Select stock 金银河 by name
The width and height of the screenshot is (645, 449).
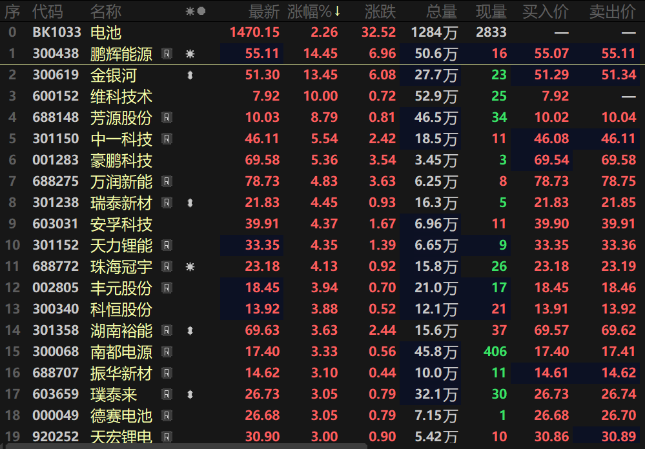[x=114, y=75]
